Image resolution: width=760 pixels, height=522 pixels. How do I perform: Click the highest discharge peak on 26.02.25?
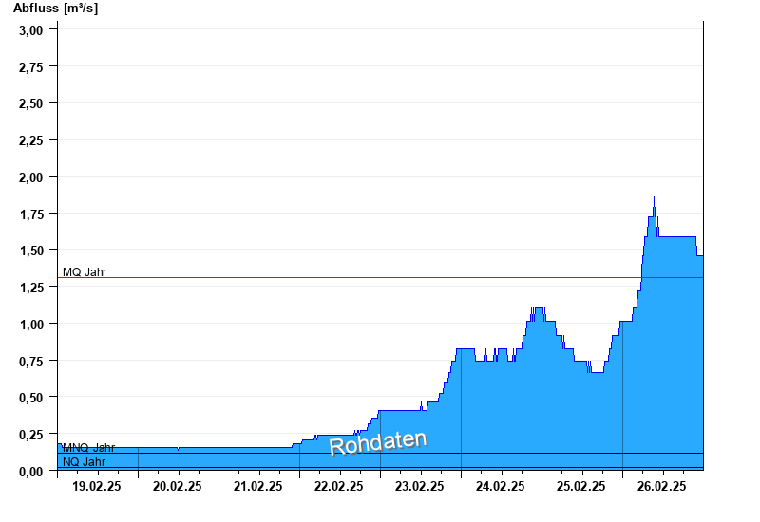[x=654, y=198]
